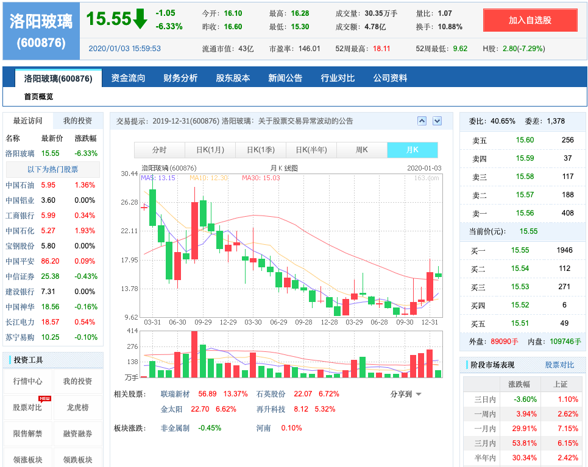The height and width of the screenshot is (467, 588).
Task: Click the up arrow next to the trading notice
Action: [x=422, y=121]
